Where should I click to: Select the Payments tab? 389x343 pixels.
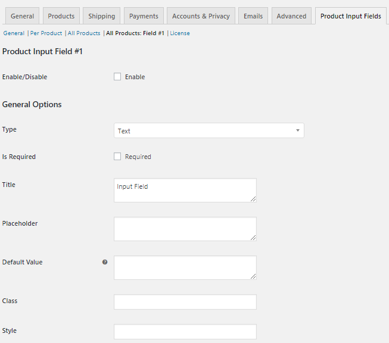[x=144, y=16]
